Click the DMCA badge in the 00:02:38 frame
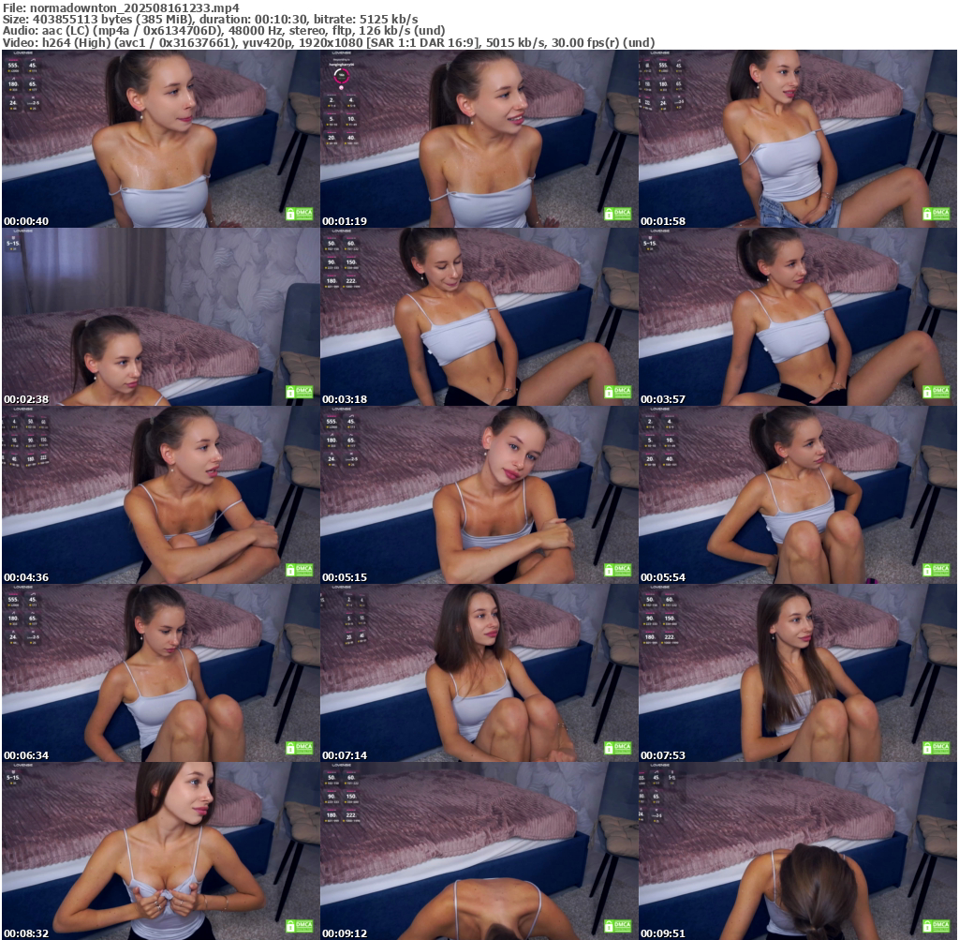 [x=299, y=392]
